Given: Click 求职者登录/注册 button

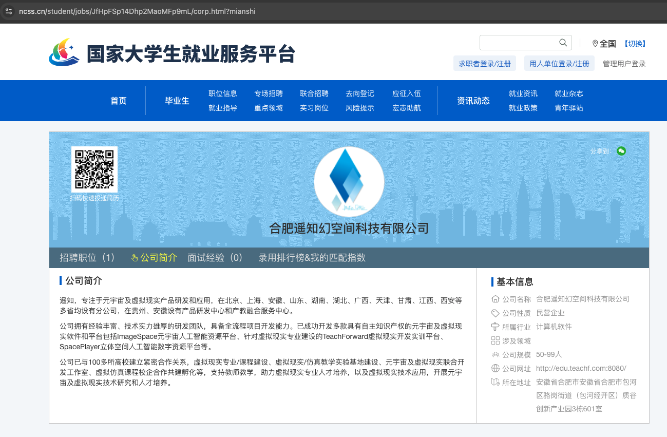Looking at the screenshot, I should click(485, 64).
